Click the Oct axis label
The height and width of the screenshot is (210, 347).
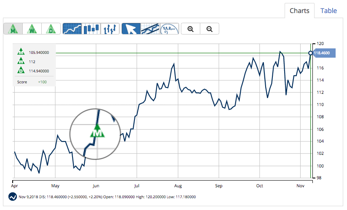pyautogui.click(x=260, y=186)
